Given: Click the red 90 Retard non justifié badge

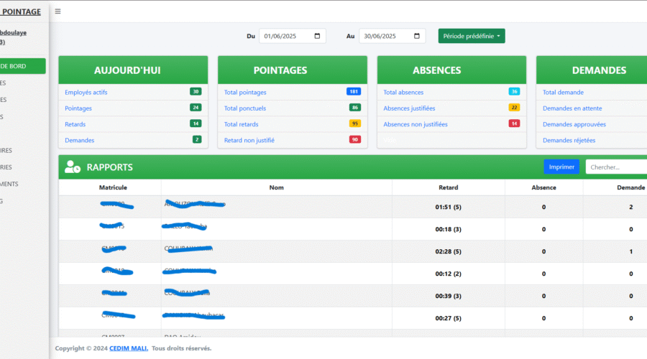Looking at the screenshot, I should [x=354, y=139].
